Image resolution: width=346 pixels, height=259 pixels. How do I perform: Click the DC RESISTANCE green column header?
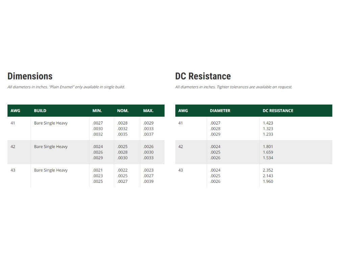coord(278,111)
